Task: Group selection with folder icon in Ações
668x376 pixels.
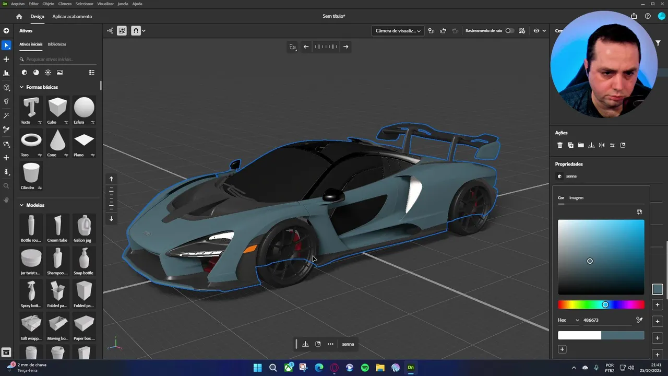Action: (x=581, y=145)
